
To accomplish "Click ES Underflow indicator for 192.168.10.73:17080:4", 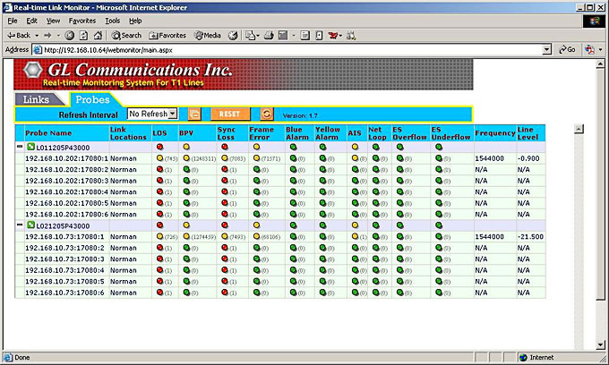I will coord(439,270).
